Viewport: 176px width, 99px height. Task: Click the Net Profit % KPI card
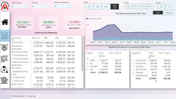(74, 23)
